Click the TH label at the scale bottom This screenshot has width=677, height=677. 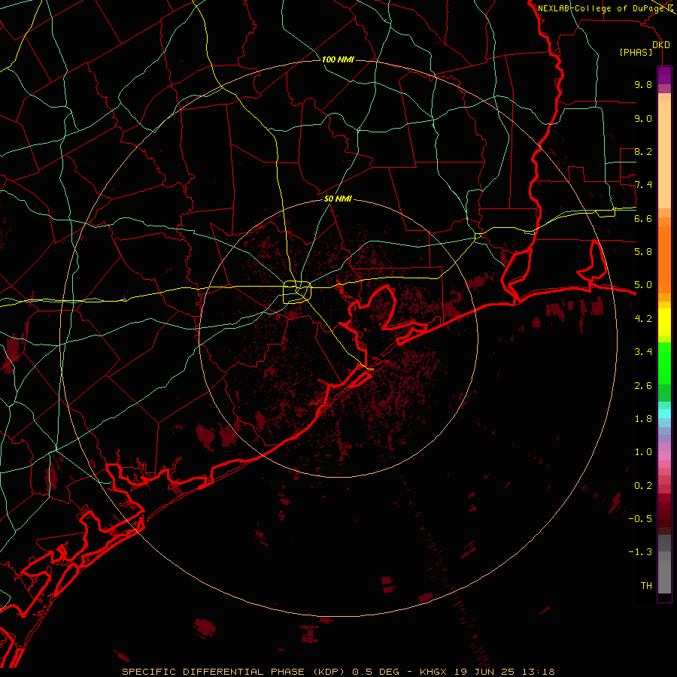pyautogui.click(x=646, y=586)
